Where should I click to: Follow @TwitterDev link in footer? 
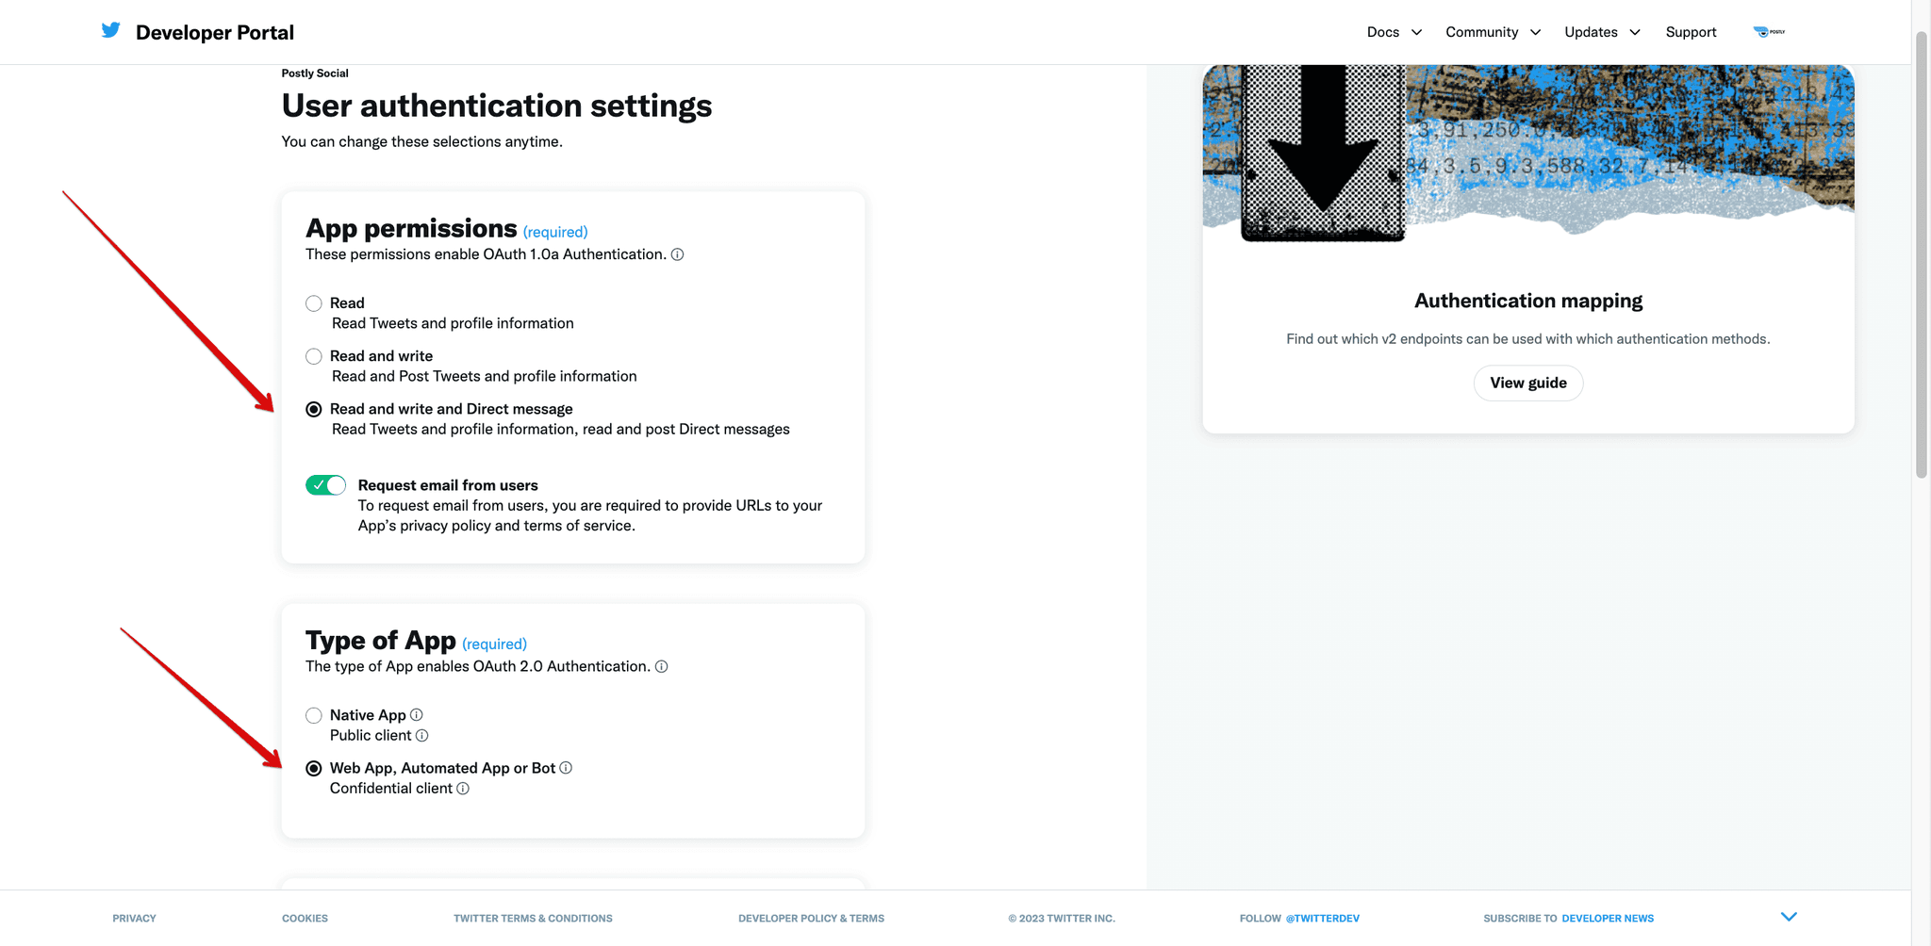[1322, 919]
